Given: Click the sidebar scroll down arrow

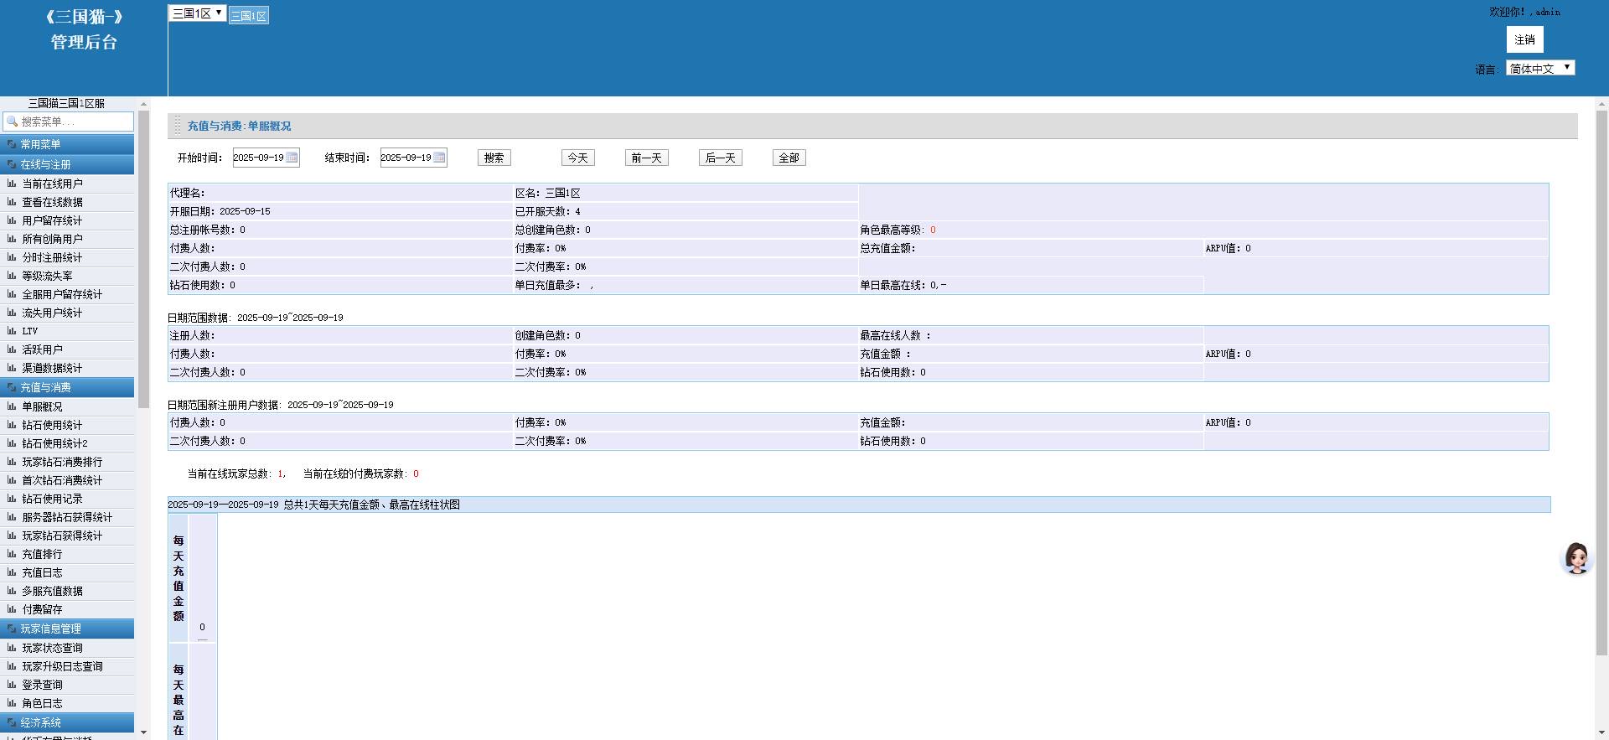Looking at the screenshot, I should (x=143, y=732).
